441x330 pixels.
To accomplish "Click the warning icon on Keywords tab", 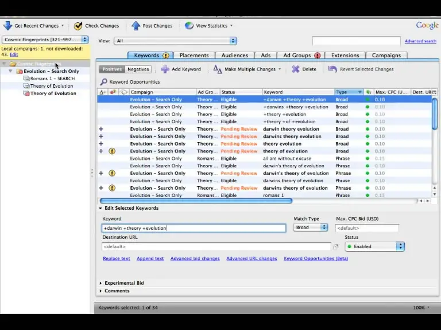I will [166, 56].
